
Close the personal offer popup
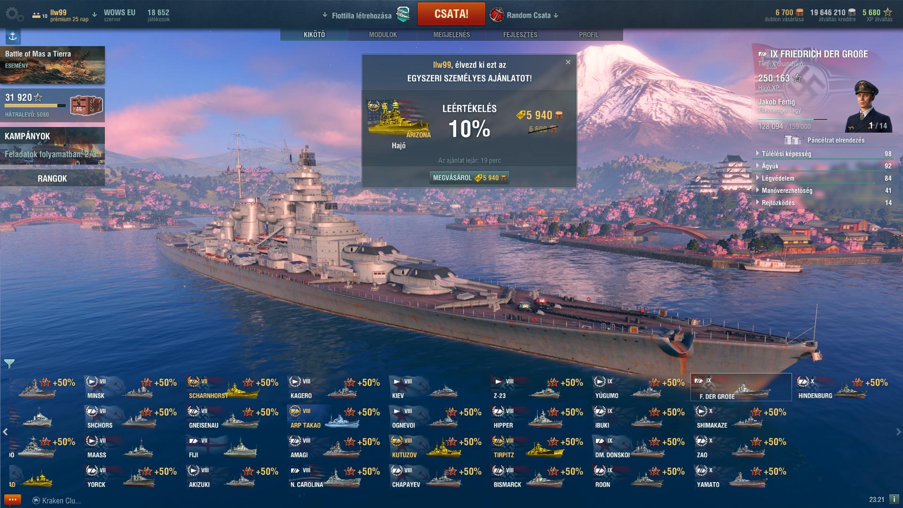click(x=568, y=62)
